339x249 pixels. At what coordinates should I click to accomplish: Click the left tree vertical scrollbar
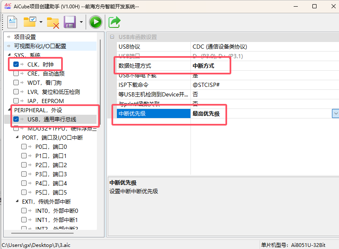[100, 82]
